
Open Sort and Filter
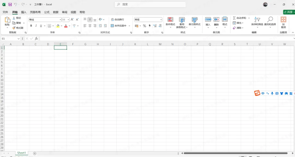point(257,22)
